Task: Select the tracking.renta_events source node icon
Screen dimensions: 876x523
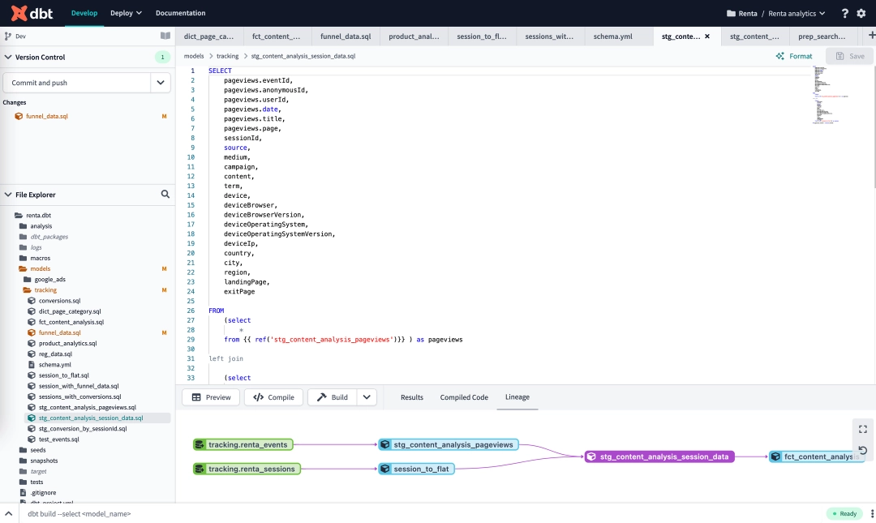Action: (199, 444)
